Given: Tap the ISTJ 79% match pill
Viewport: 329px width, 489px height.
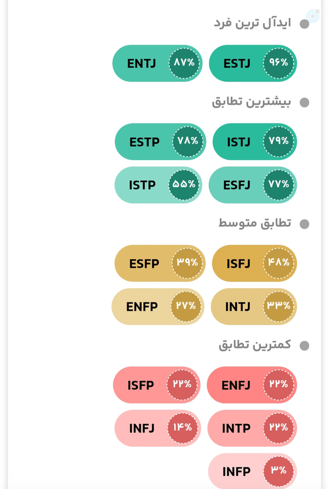Looking at the screenshot, I should click(x=254, y=142).
